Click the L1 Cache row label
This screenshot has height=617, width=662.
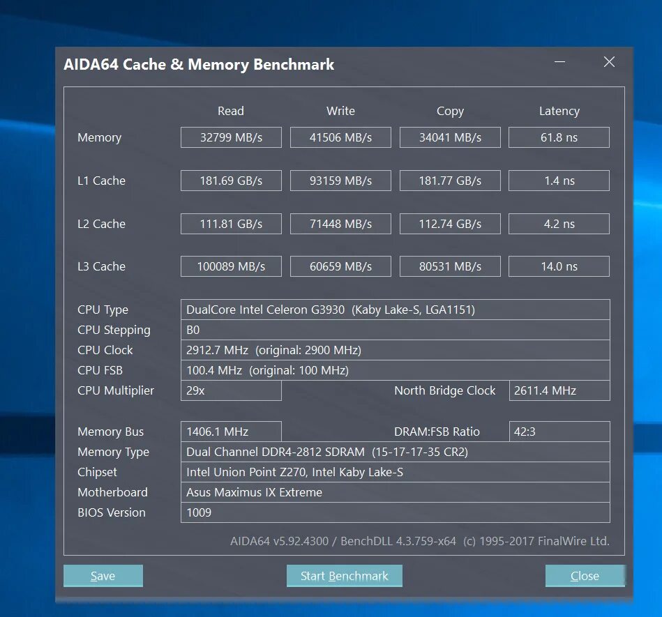(101, 181)
